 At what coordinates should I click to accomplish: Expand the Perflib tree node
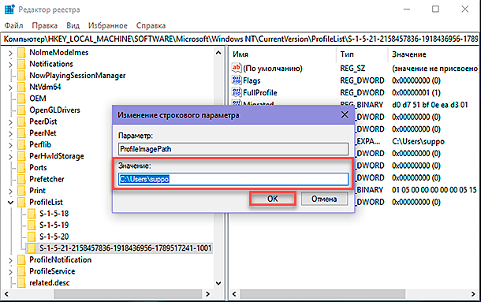point(10,145)
